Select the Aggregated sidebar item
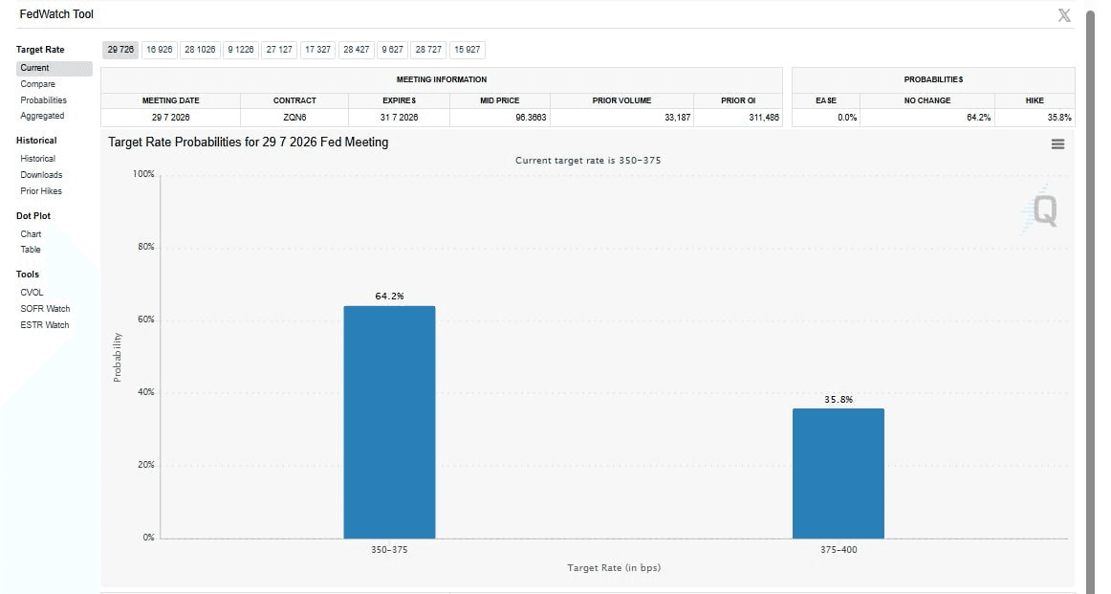 [x=42, y=116]
